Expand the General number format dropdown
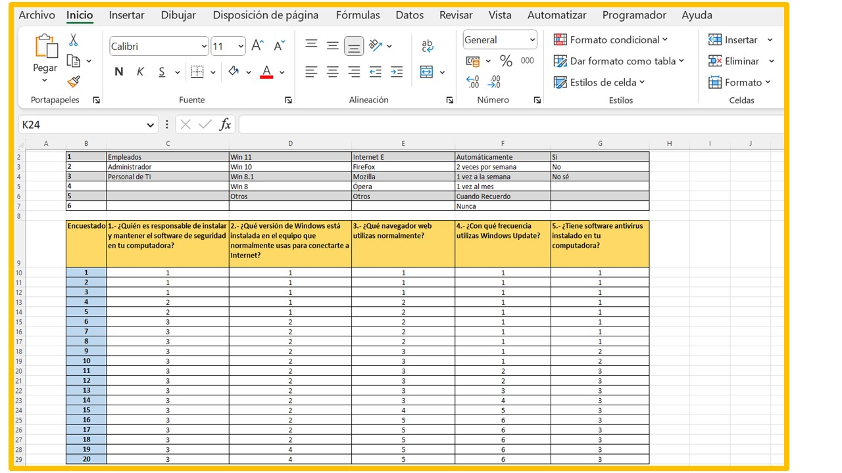The height and width of the screenshot is (473, 842). point(531,39)
